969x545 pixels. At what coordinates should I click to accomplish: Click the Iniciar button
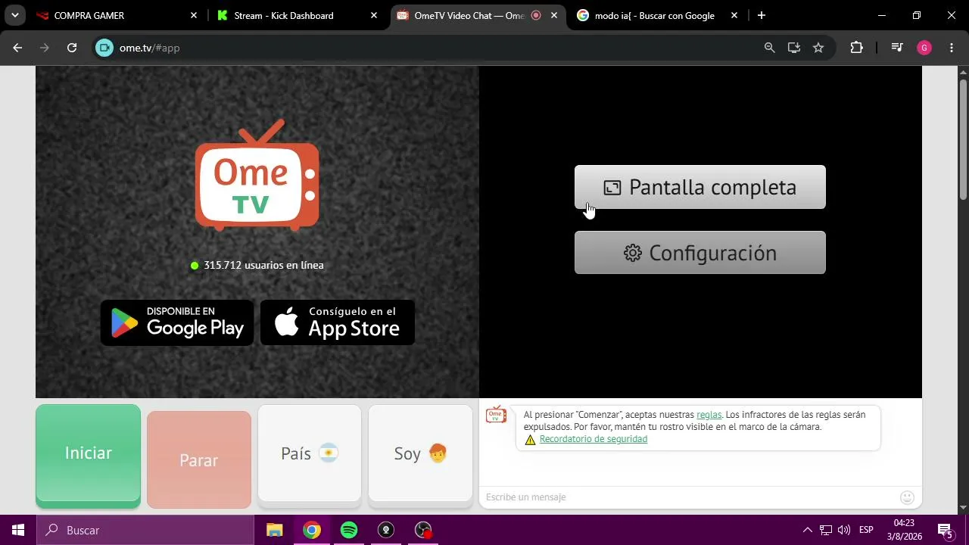[88, 456]
